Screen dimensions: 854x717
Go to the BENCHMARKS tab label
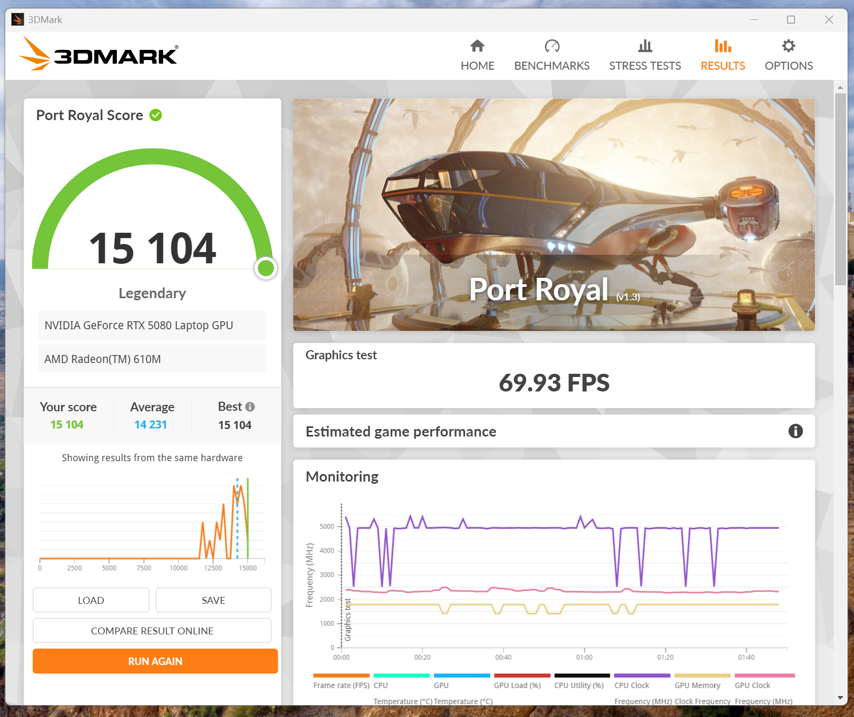552,66
